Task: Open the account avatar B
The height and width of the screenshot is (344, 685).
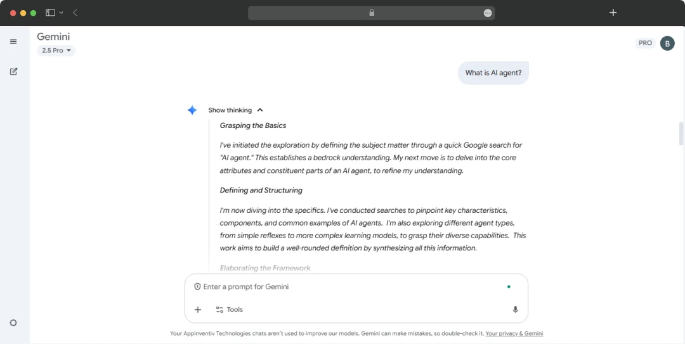Action: click(x=667, y=43)
